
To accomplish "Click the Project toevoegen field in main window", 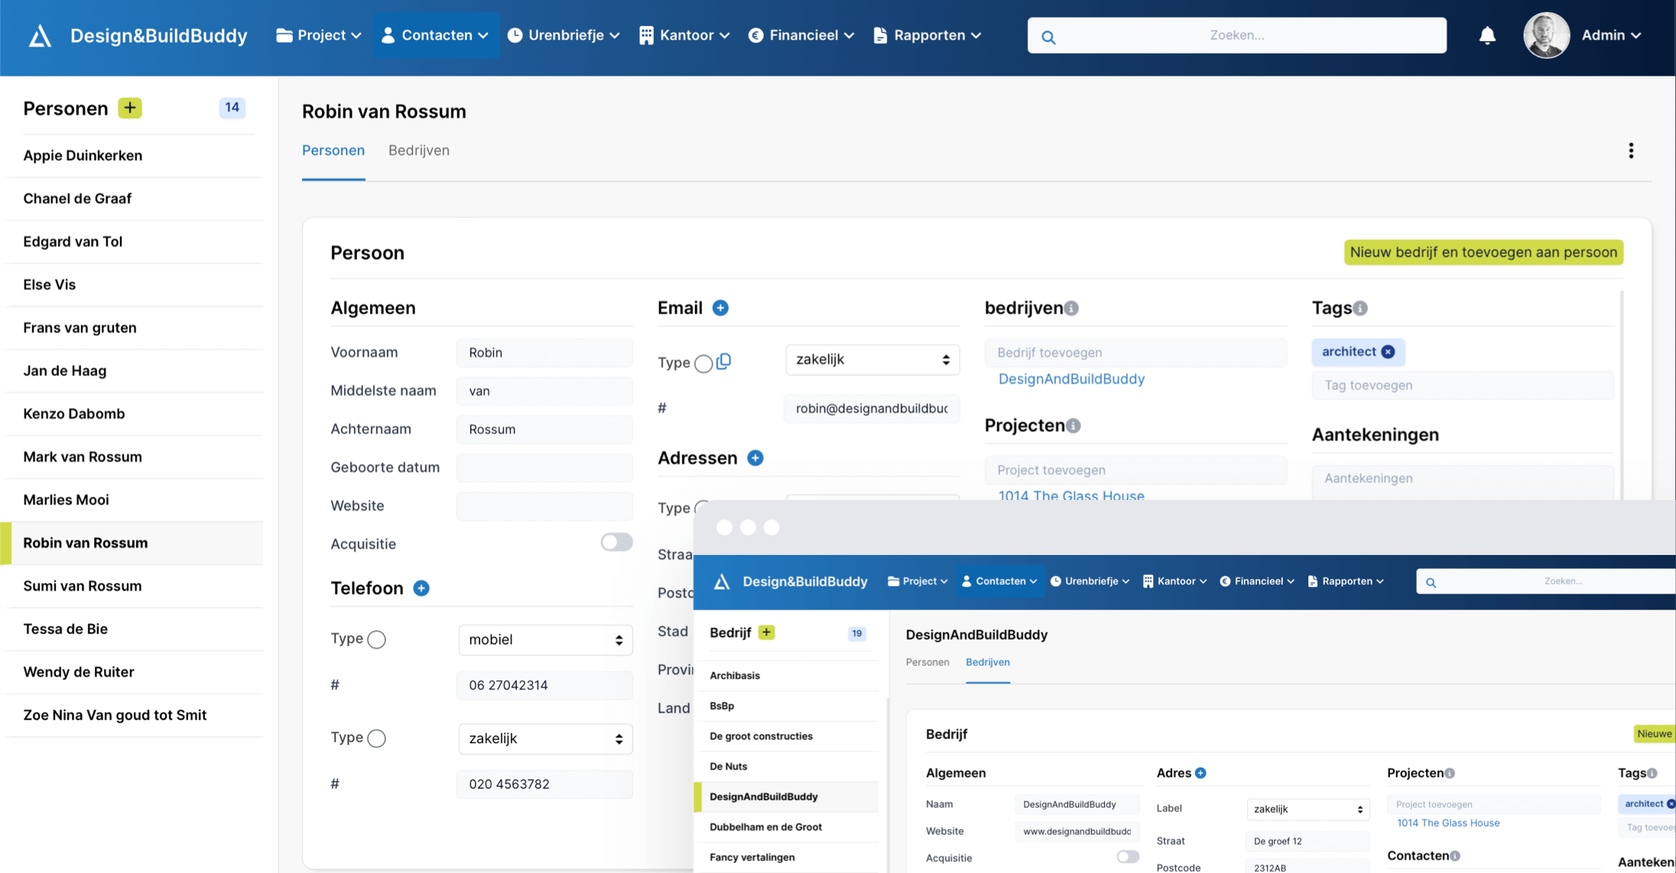I will 1135,470.
